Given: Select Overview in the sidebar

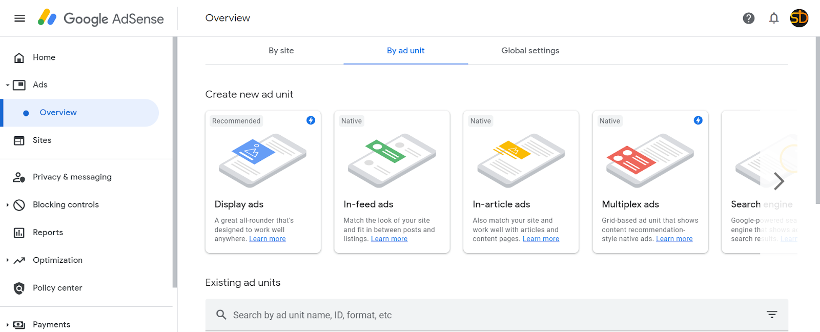Looking at the screenshot, I should pyautogui.click(x=79, y=113).
